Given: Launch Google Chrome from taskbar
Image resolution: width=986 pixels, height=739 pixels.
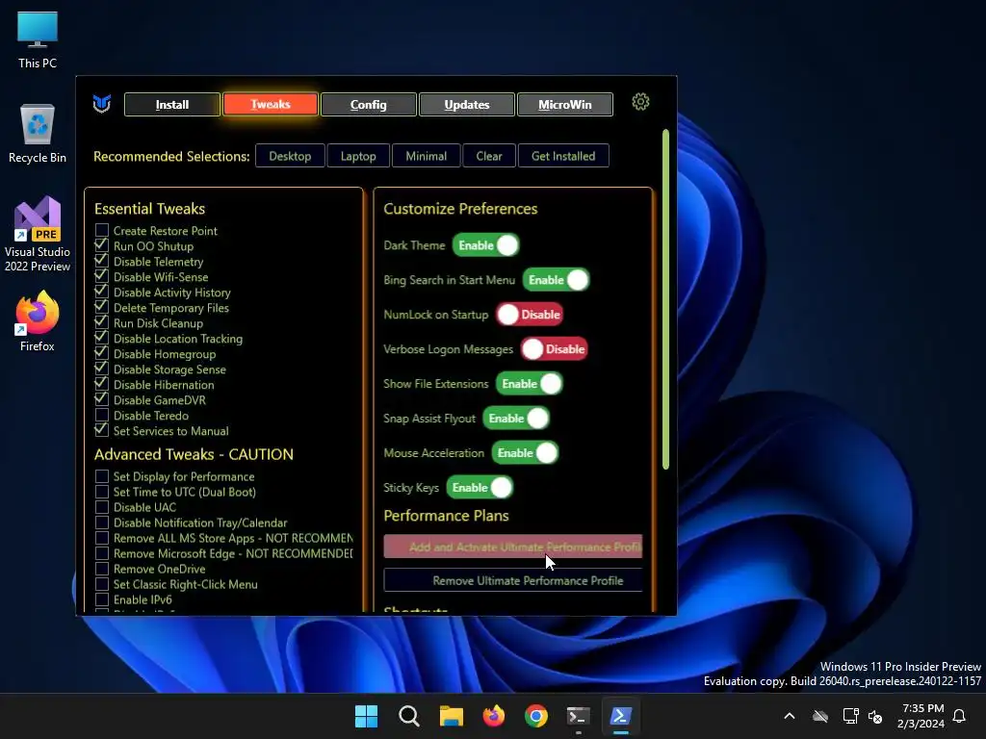Looking at the screenshot, I should (x=535, y=716).
